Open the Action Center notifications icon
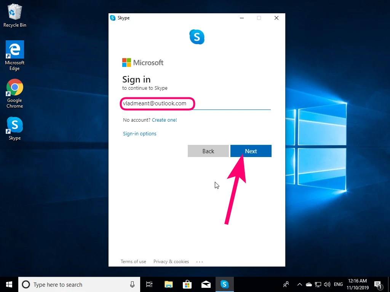This screenshot has width=390, height=292. coord(378,285)
